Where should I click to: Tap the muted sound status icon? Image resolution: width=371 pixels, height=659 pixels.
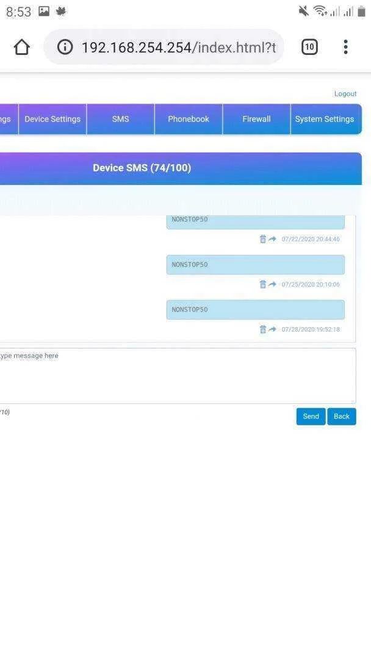(x=303, y=12)
